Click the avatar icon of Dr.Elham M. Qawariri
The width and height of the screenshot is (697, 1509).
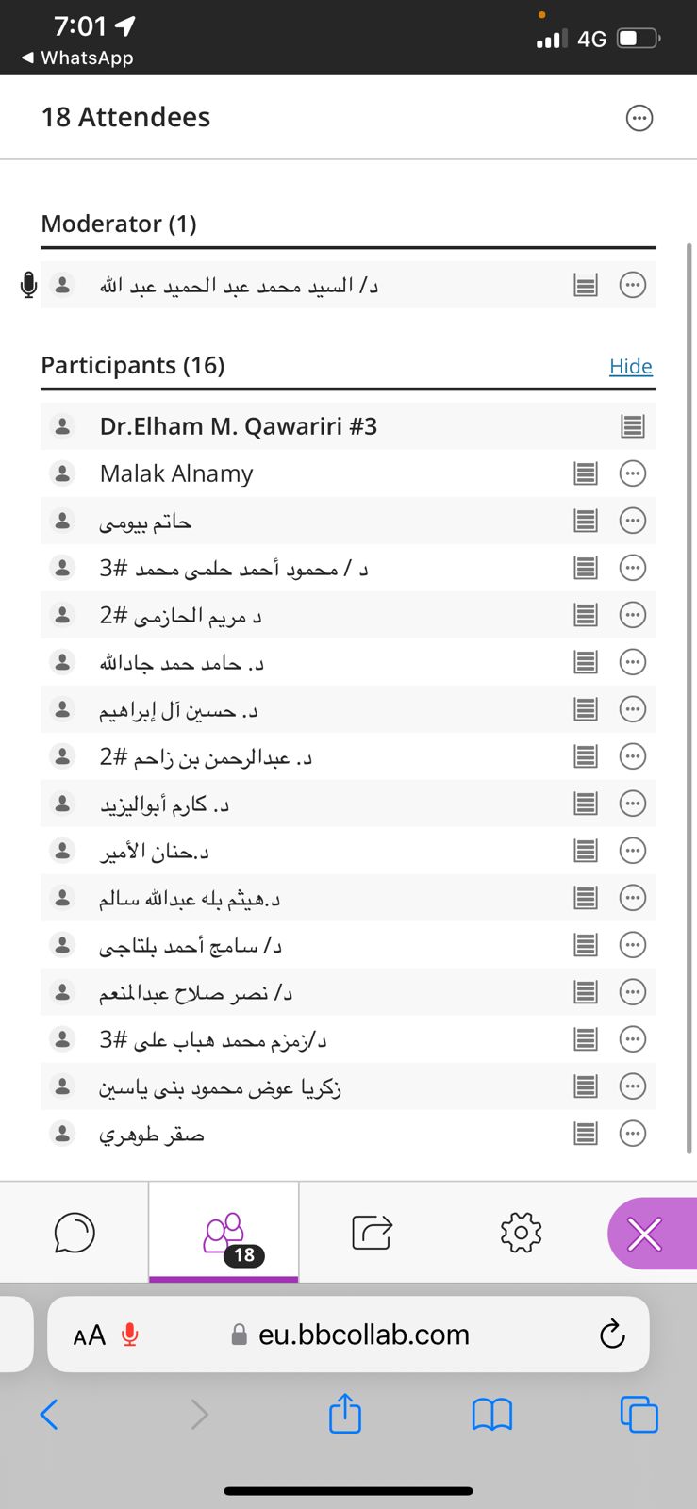62,426
